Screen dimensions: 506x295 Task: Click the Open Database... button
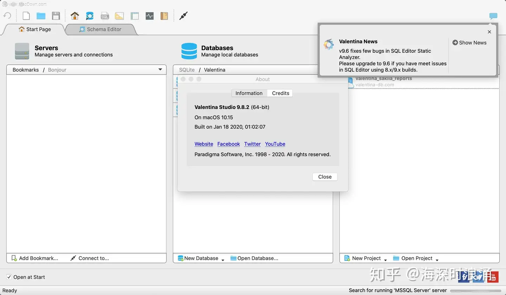coord(254,258)
